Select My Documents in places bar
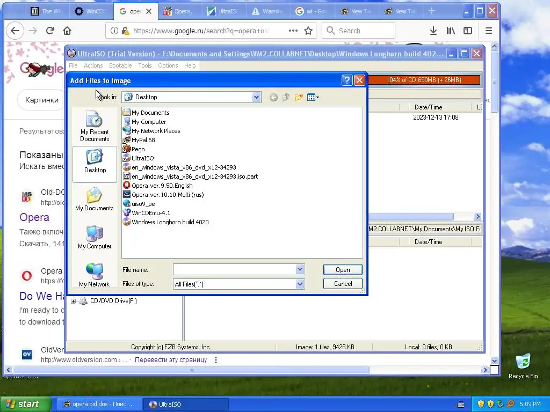This screenshot has width=550, height=412. tap(95, 199)
